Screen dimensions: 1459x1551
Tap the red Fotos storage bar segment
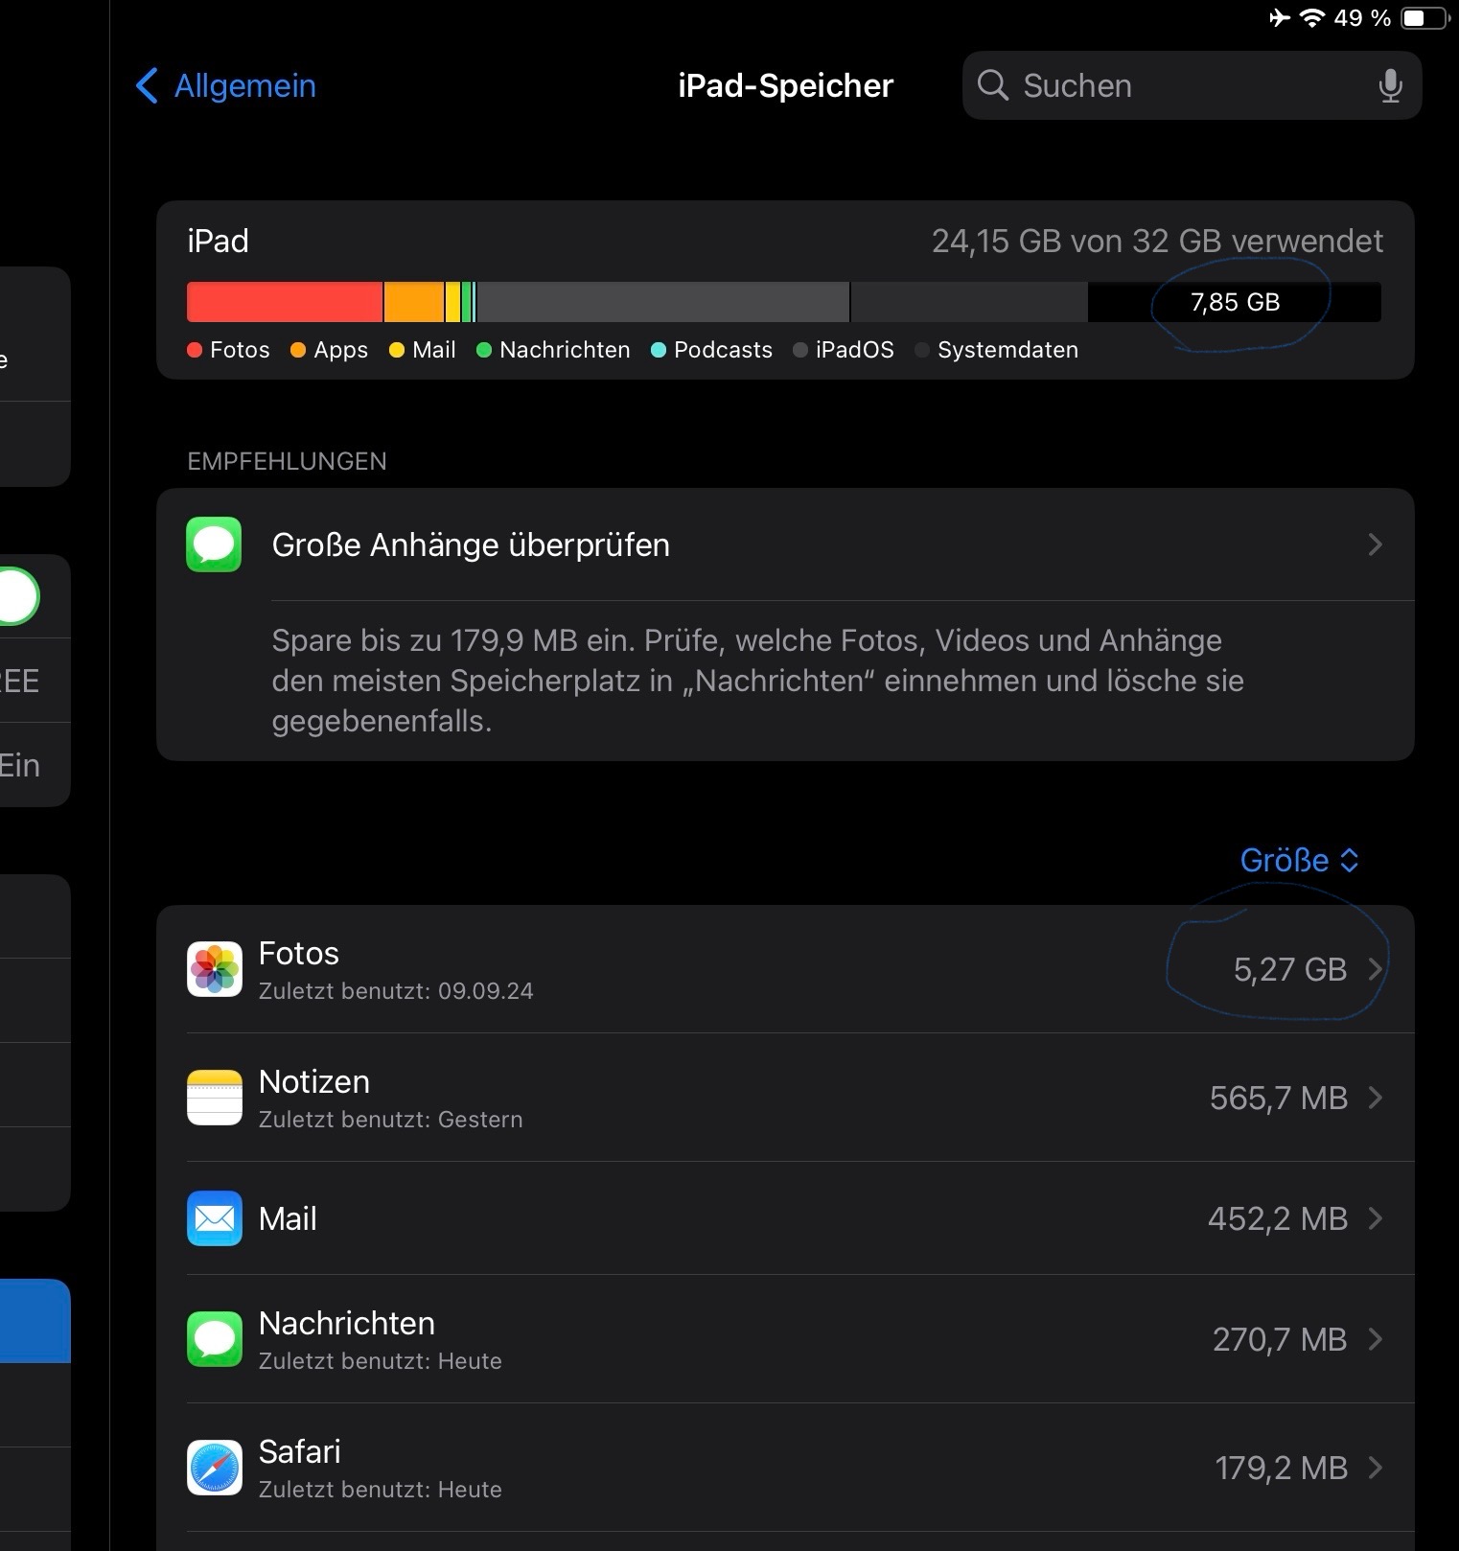(284, 302)
